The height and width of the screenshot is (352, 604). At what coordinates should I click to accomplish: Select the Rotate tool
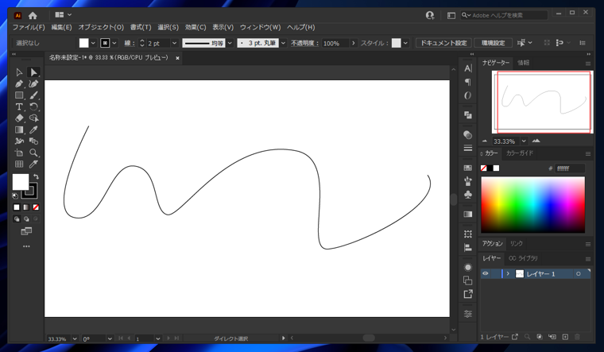coord(33,106)
